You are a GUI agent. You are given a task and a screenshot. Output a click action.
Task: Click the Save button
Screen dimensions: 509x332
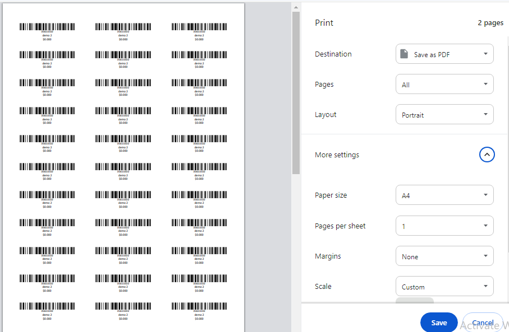coord(439,322)
